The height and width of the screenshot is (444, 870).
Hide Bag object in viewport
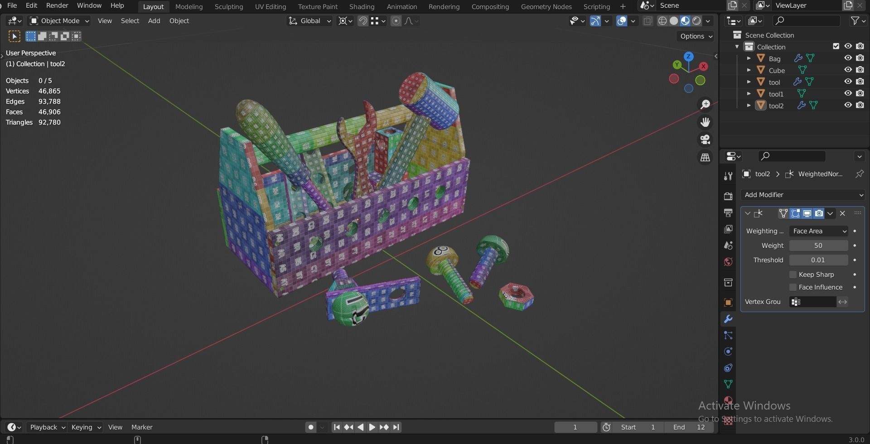(848, 58)
